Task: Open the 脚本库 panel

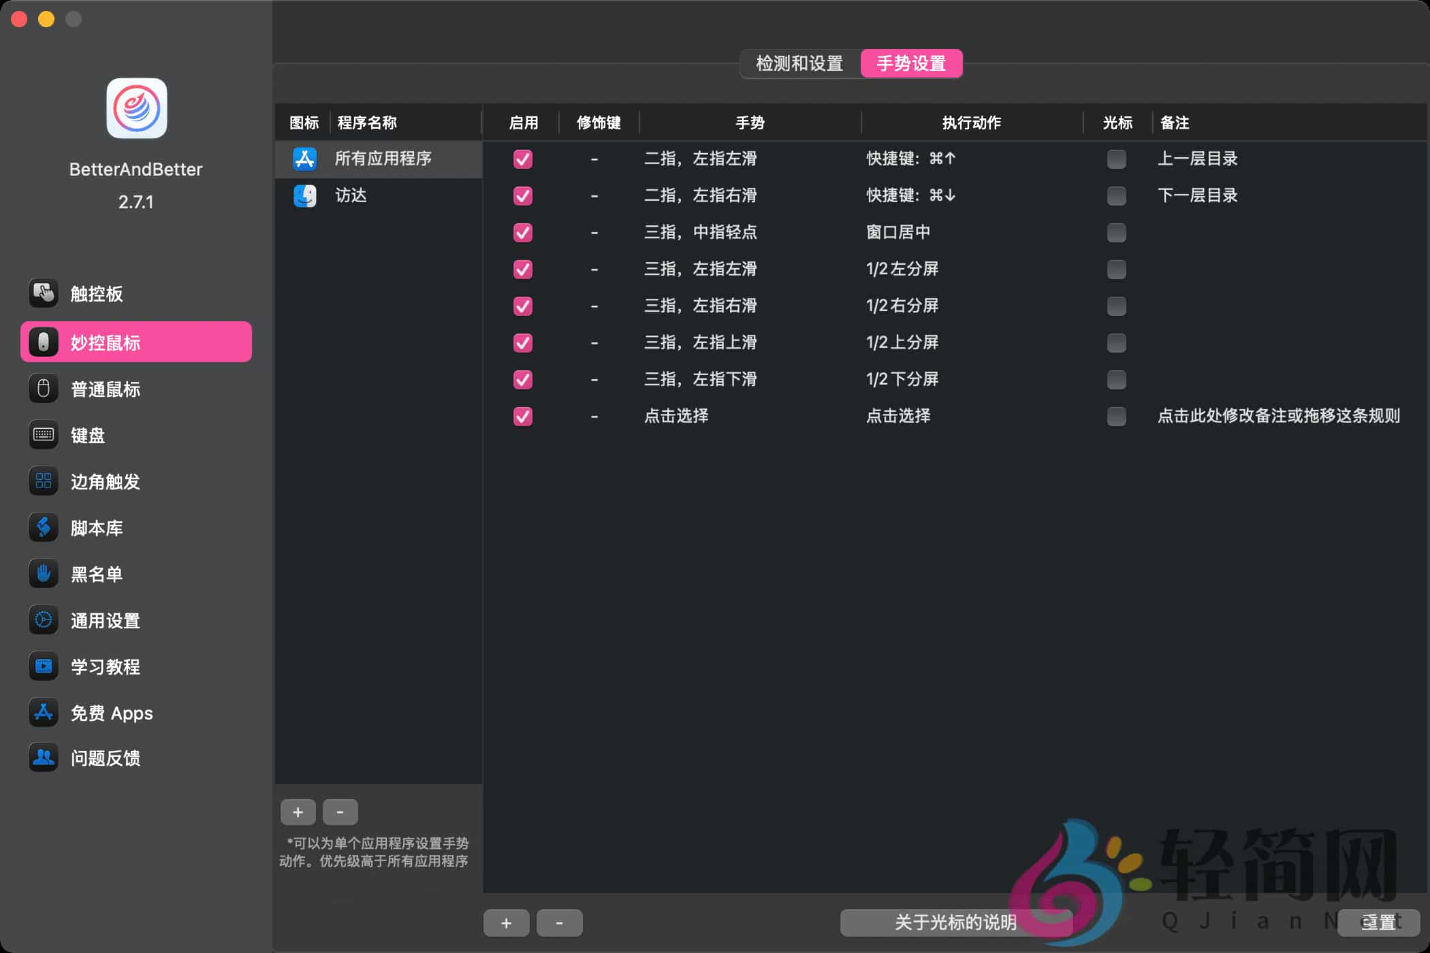Action: pyautogui.click(x=97, y=528)
